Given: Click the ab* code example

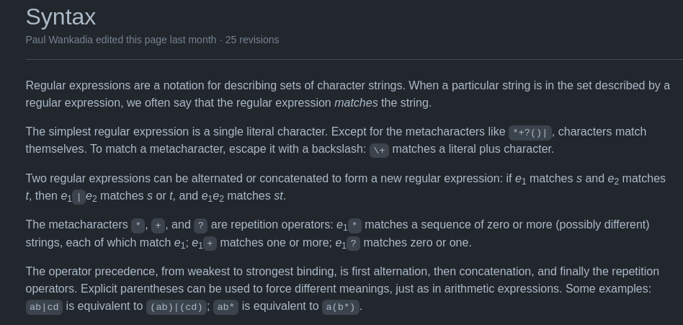Looking at the screenshot, I should pyautogui.click(x=226, y=307).
